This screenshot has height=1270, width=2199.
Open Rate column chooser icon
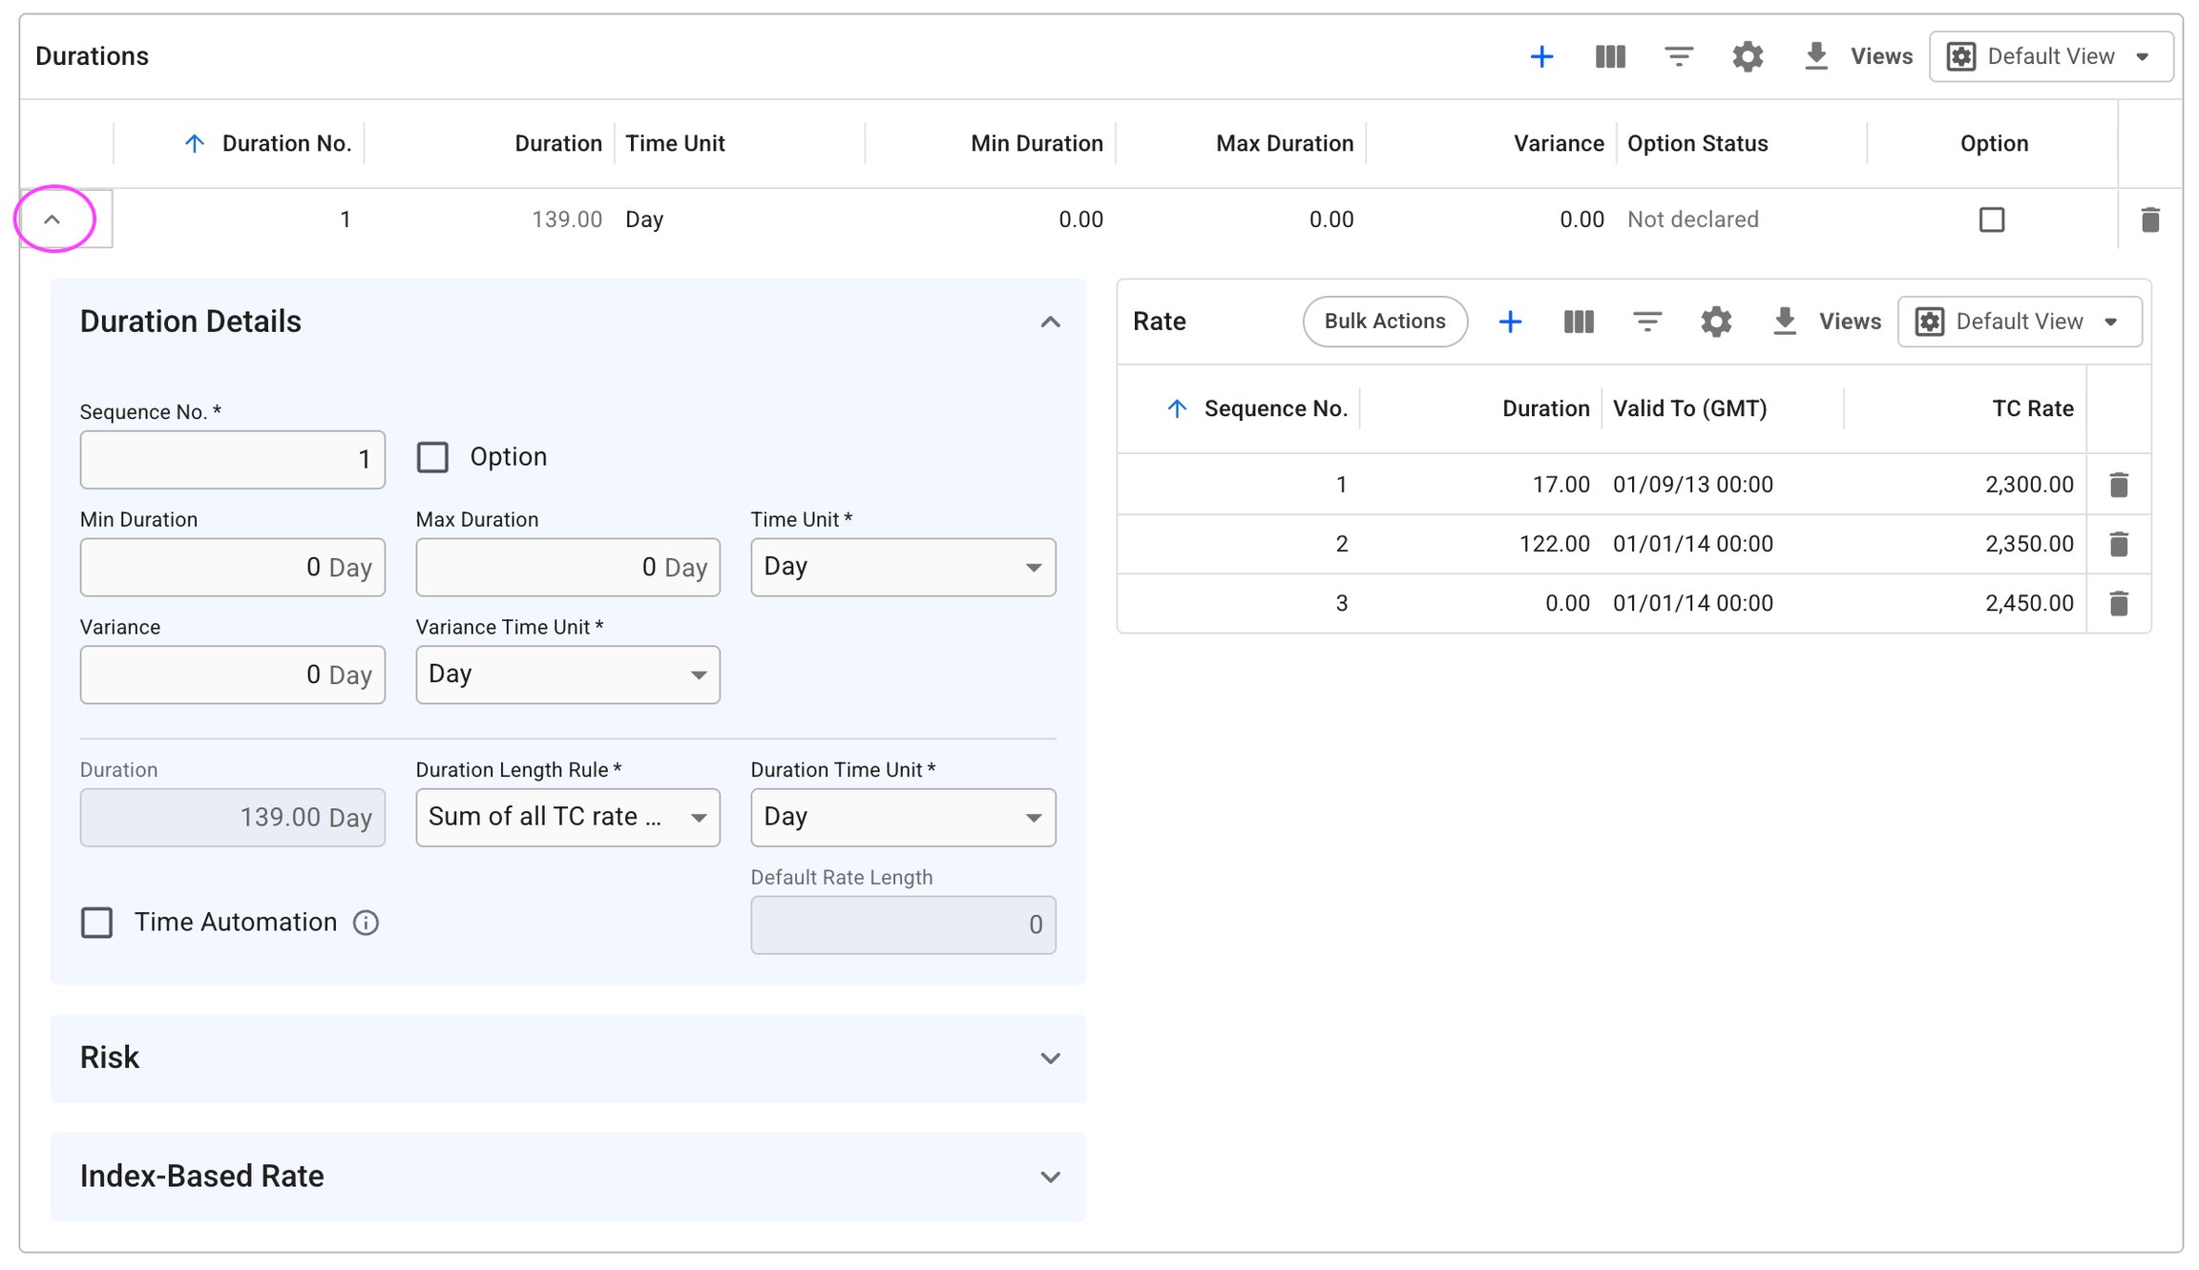click(1579, 322)
